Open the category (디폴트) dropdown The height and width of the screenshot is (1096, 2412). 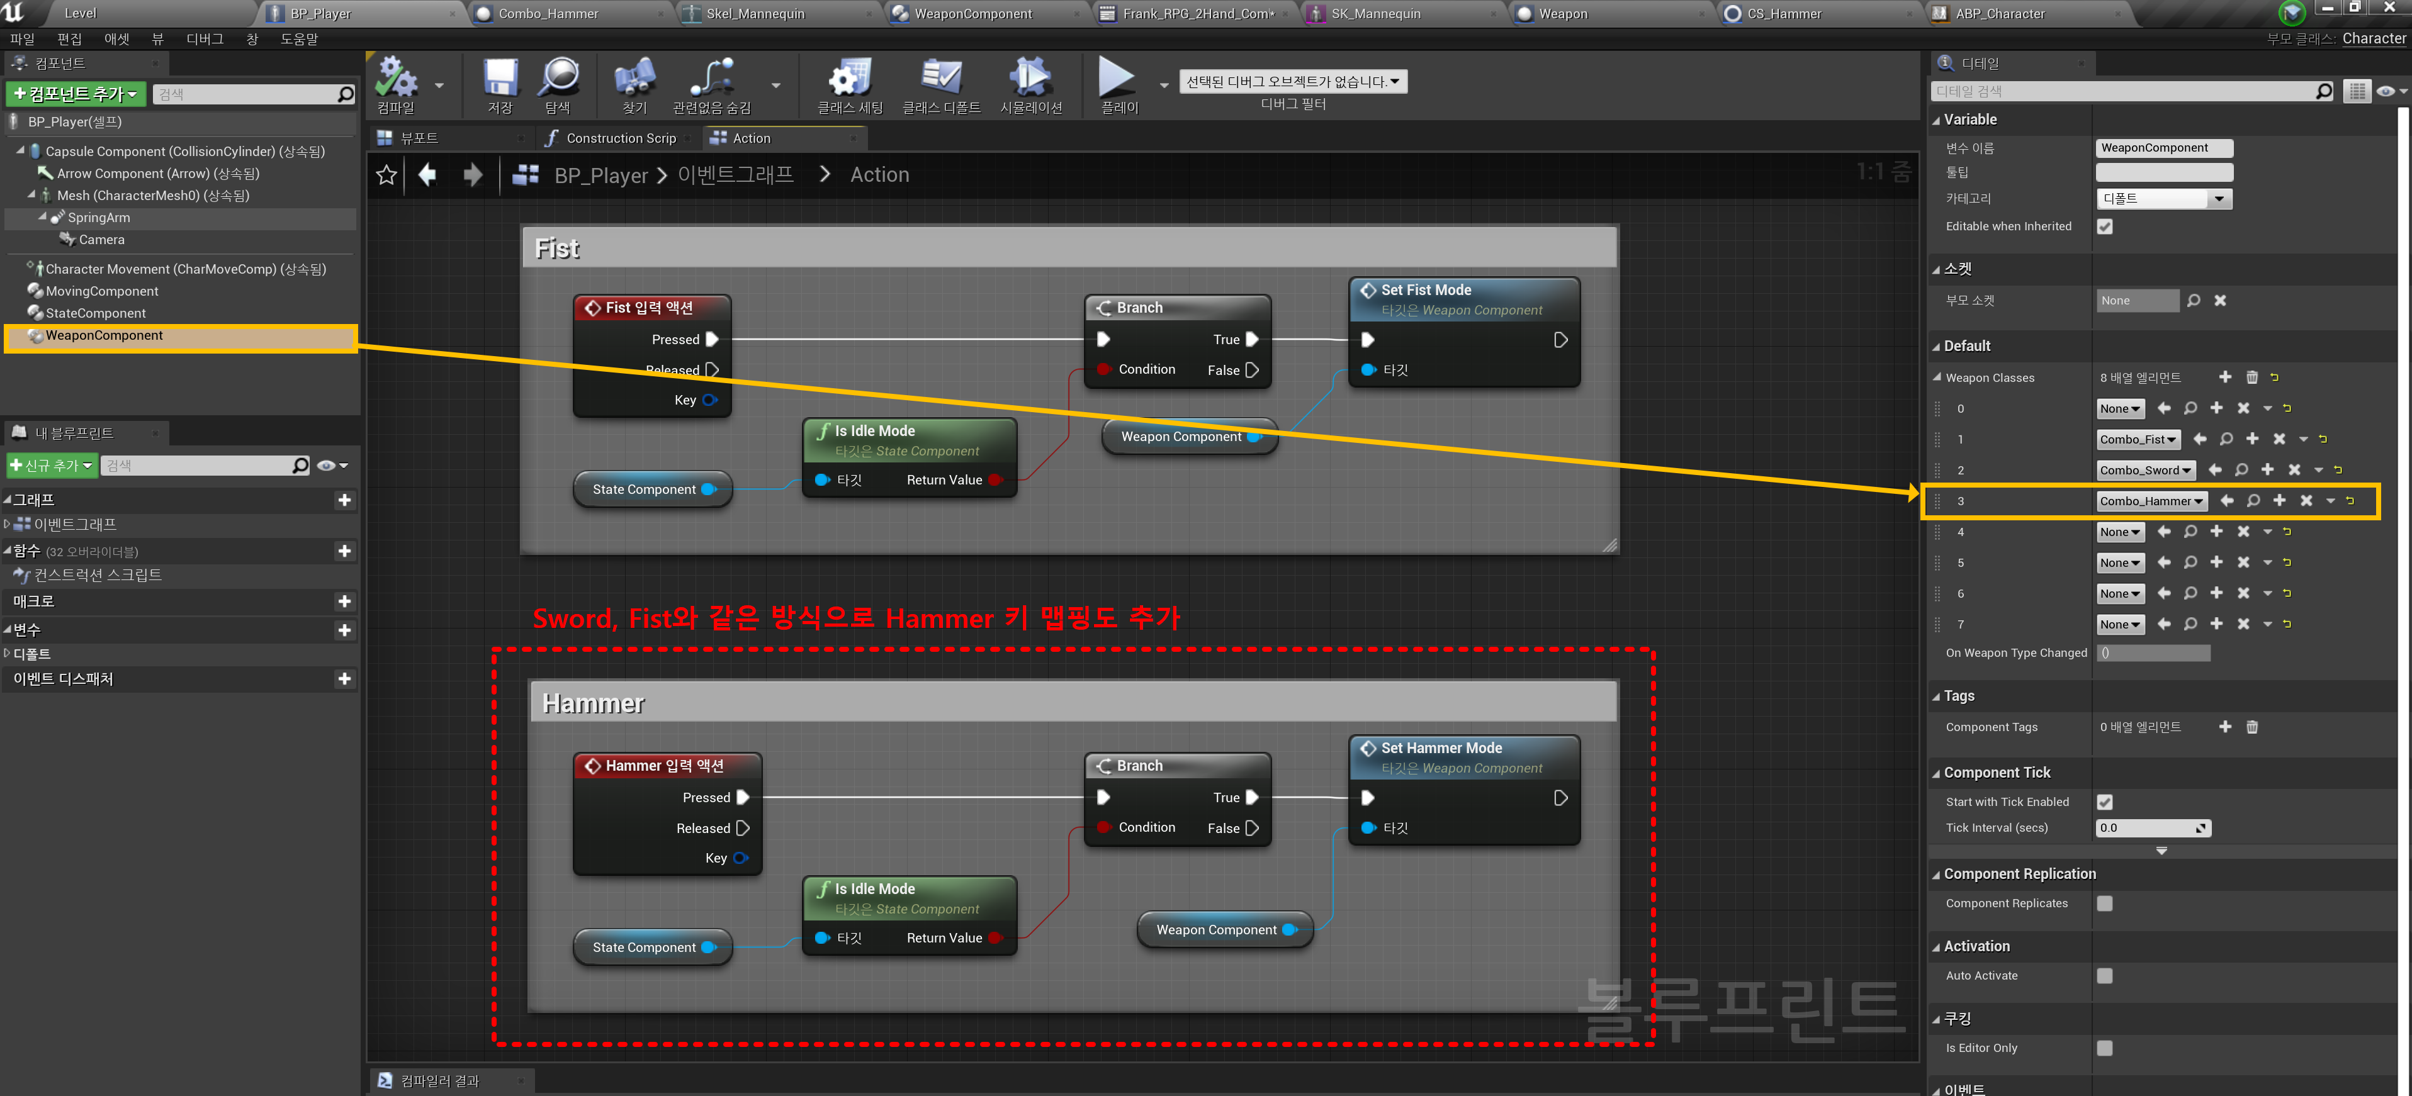(x=2163, y=198)
